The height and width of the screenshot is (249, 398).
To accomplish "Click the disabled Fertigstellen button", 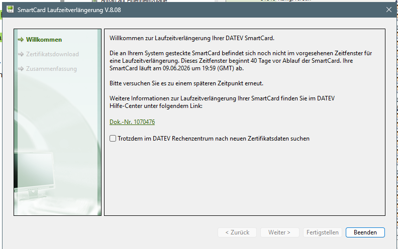I will pos(322,232).
